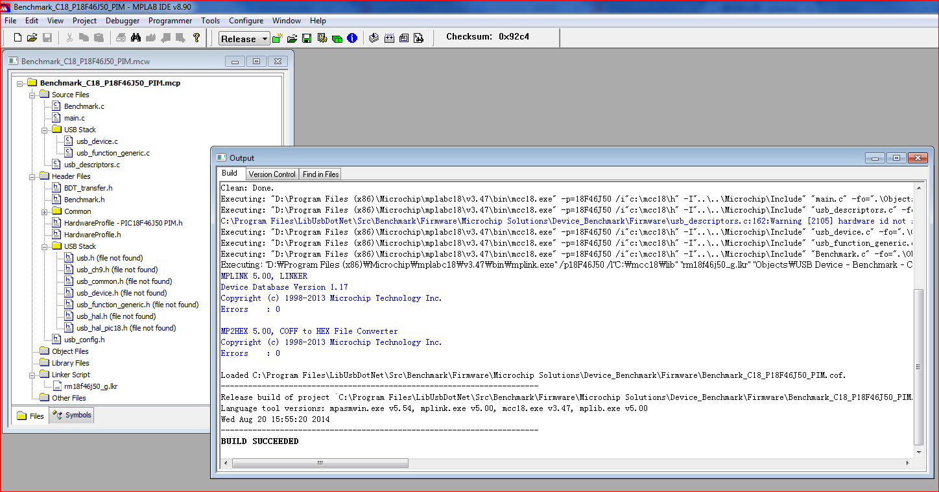Switch to the Symbols tab
939x492 pixels.
coord(72,415)
